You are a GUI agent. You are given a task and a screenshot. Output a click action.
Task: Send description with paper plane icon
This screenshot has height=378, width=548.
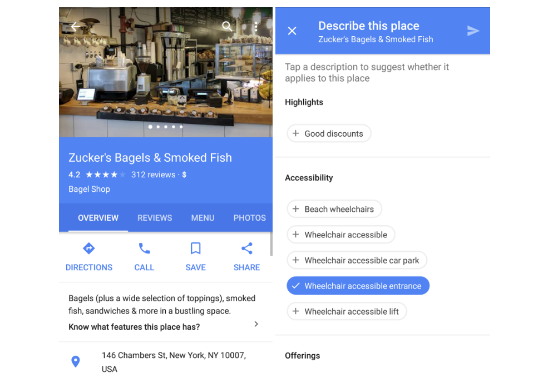pyautogui.click(x=473, y=31)
